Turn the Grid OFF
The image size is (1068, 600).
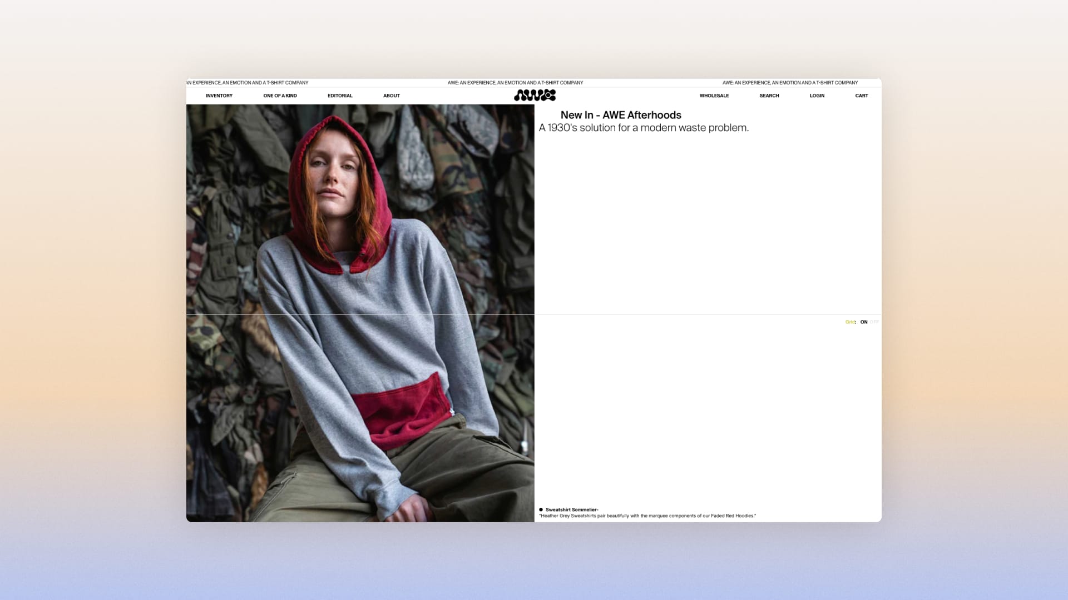[x=874, y=322]
